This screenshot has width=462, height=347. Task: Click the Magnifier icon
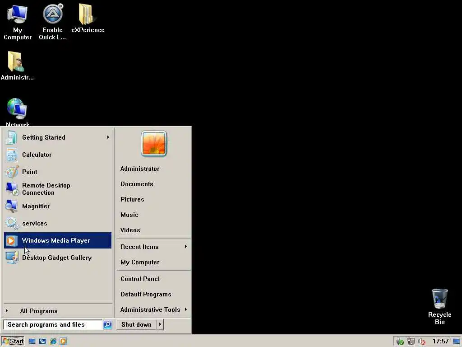[x=11, y=206]
